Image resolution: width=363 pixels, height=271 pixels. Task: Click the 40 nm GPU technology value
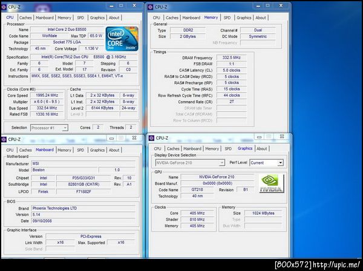[x=197, y=196]
